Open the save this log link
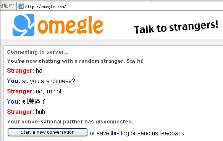The height and width of the screenshot is (141, 223). click(x=113, y=133)
